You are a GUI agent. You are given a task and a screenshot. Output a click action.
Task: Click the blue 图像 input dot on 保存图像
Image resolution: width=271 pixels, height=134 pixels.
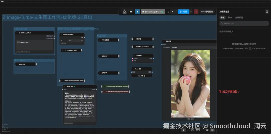tap(162, 44)
